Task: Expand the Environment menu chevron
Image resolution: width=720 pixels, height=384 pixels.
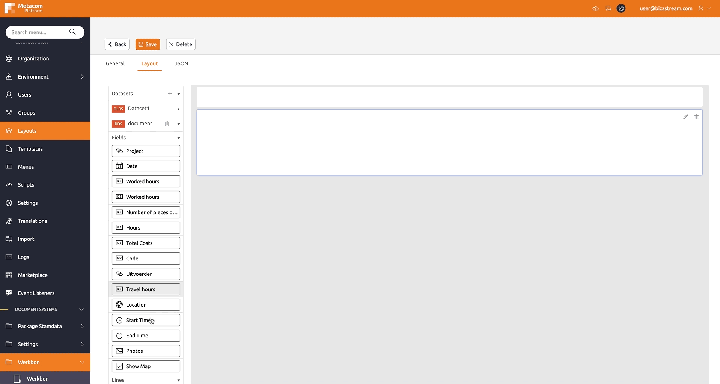Action: pos(82,77)
